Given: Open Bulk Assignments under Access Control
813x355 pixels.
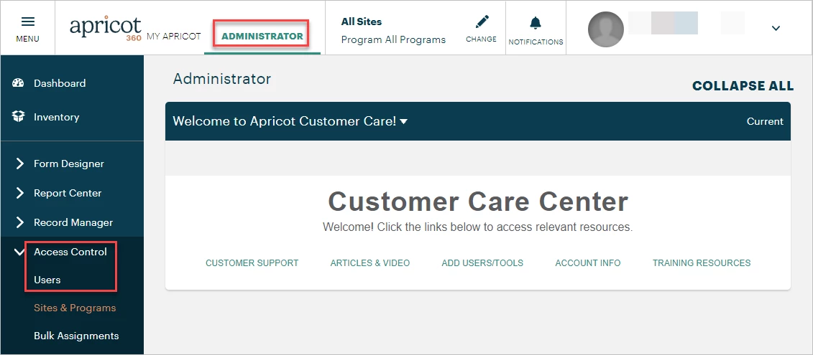Looking at the screenshot, I should click(x=76, y=336).
